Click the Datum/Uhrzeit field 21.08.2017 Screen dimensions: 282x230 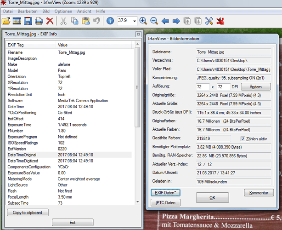click(x=233, y=173)
